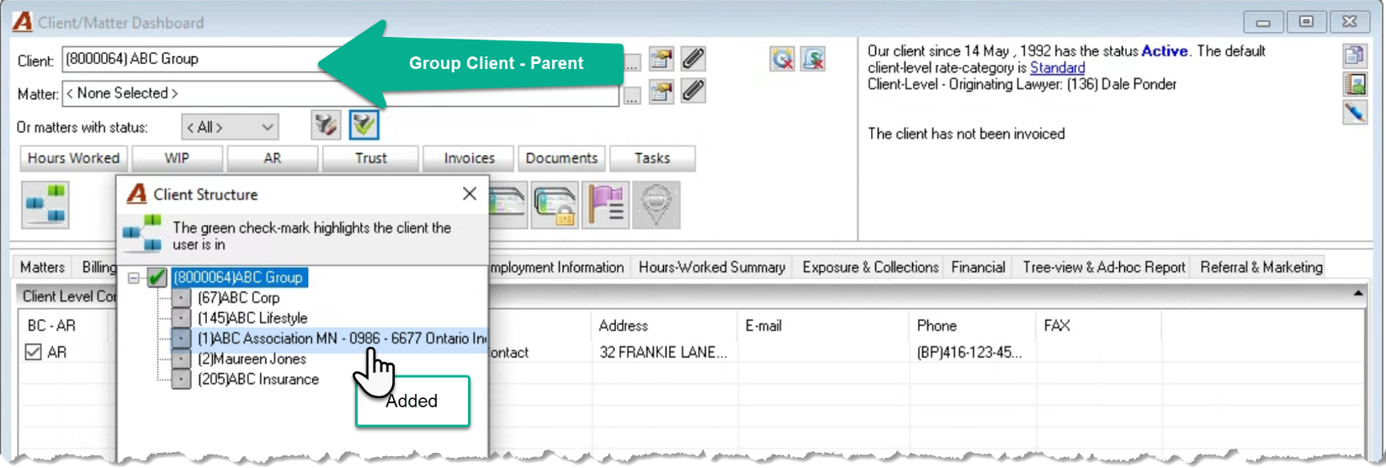Screen dimensions: 1386x468
Task: Click the box beside (2)Maureen Jones
Action: click(x=181, y=359)
